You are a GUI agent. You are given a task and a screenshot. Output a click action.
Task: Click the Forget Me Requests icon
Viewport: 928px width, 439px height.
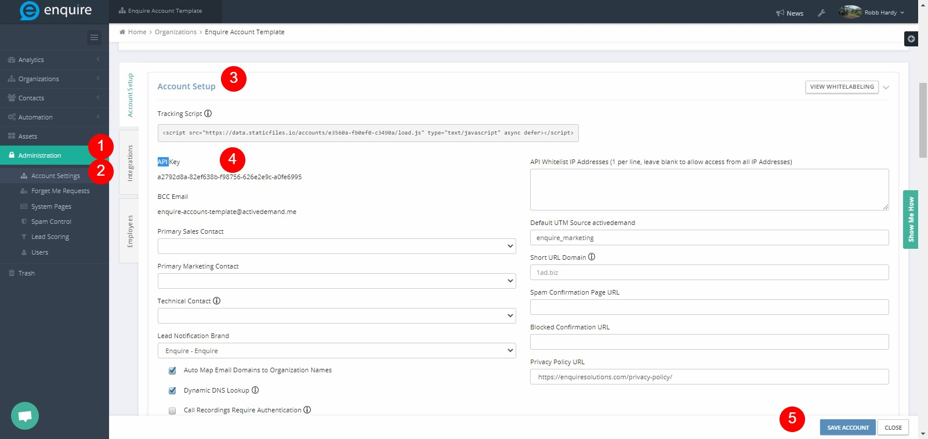24,191
